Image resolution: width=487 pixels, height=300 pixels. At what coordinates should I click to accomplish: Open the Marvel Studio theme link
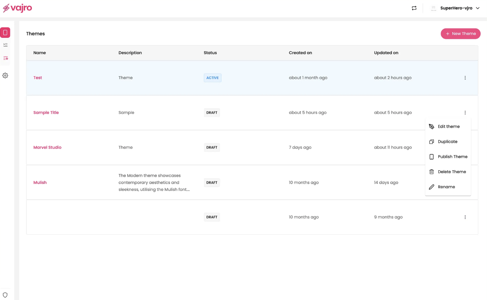click(47, 148)
